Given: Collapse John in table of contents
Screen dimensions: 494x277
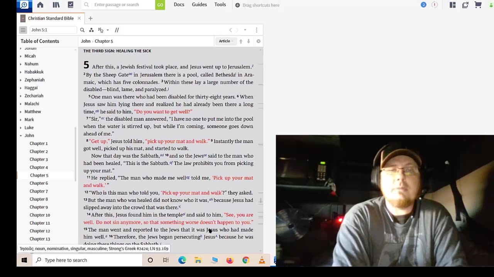Looking at the screenshot, I should coord(21,135).
